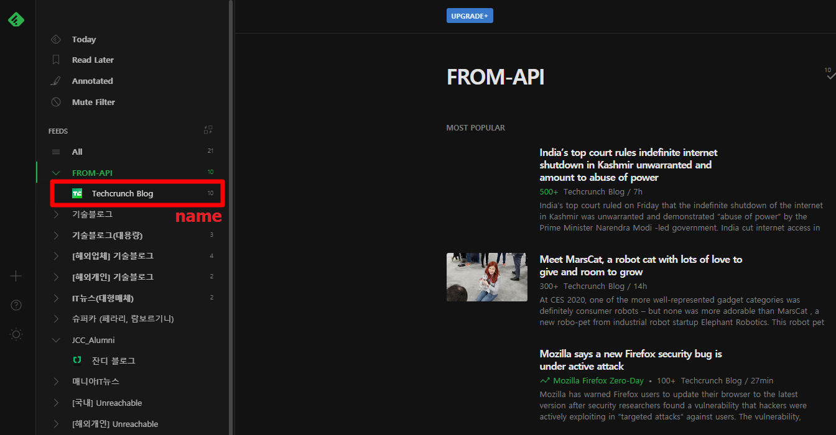Image resolution: width=836 pixels, height=435 pixels.
Task: Expand the 슈퍼카 (페라리, 람보르기니) folder chevron
Action: (x=56, y=319)
